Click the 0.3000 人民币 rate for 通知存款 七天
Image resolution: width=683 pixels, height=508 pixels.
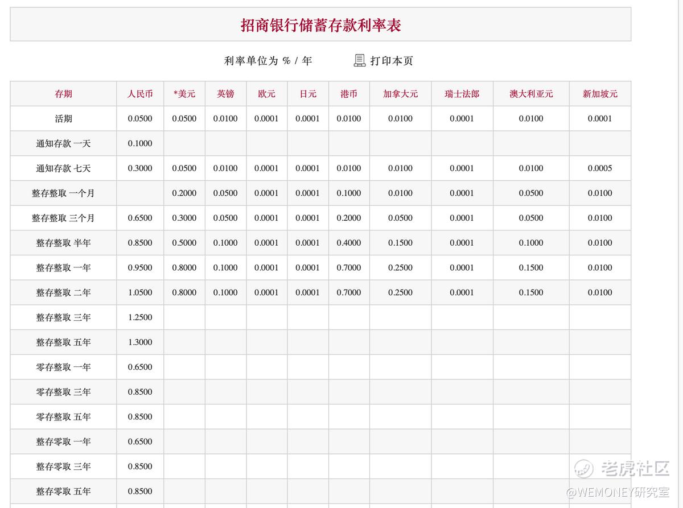point(140,168)
